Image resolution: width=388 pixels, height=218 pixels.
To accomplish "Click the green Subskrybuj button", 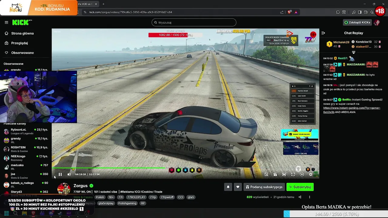I will click(300, 187).
